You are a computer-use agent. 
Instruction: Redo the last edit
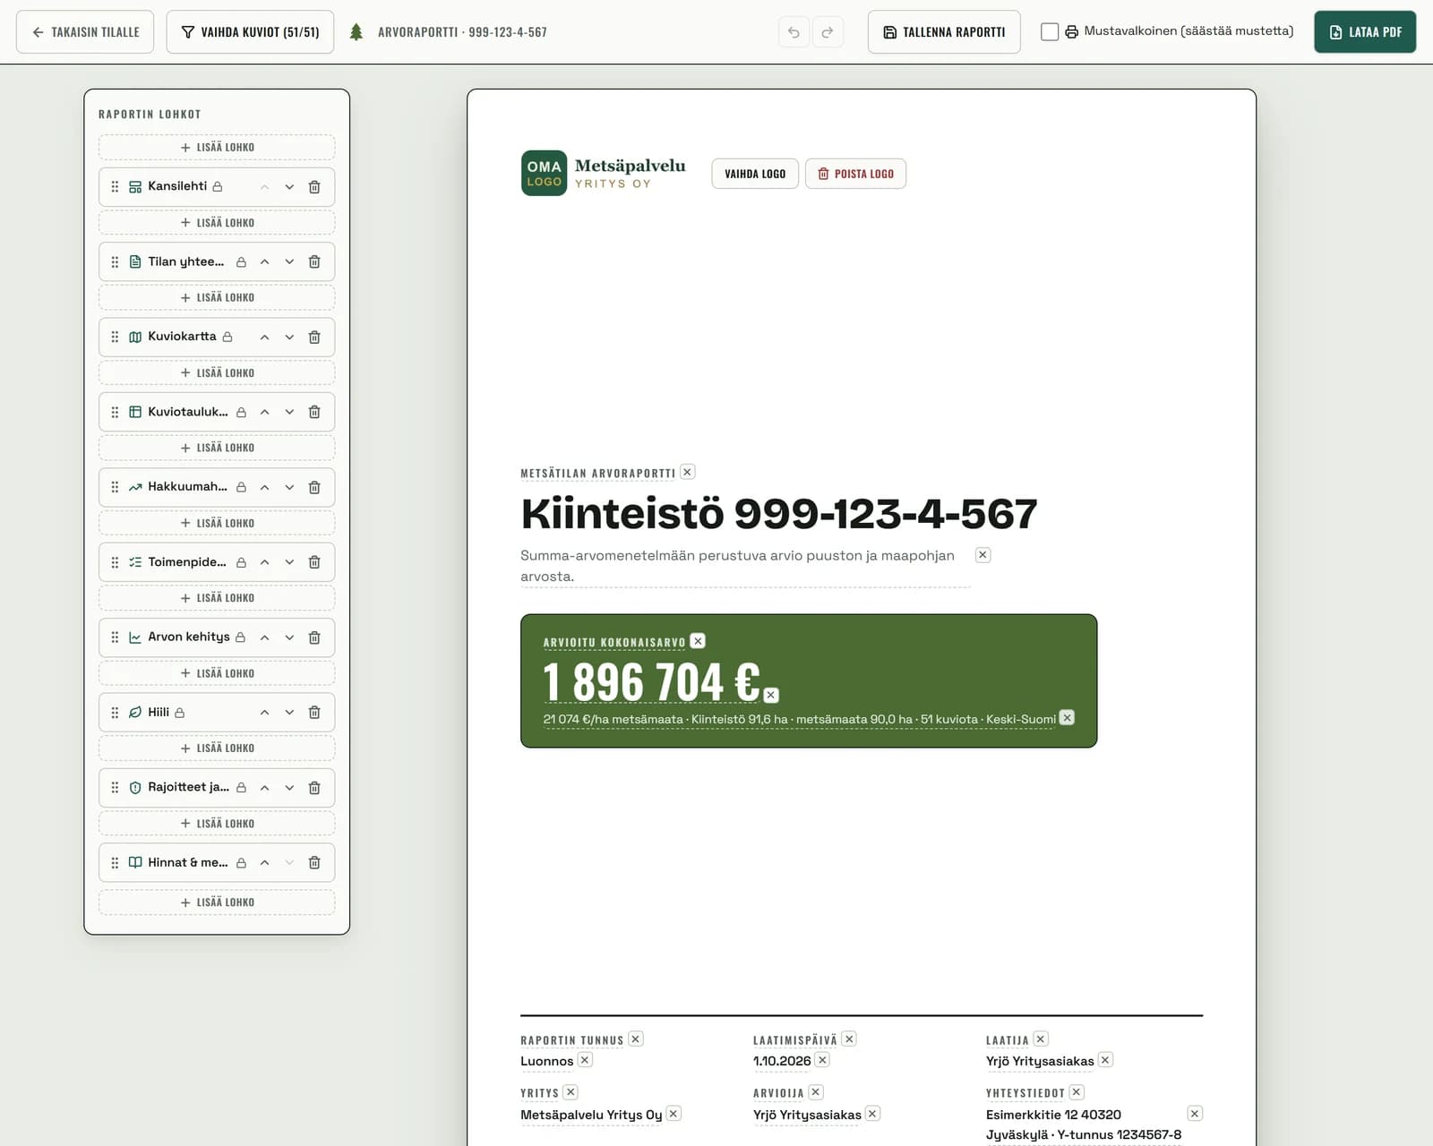[x=828, y=32]
